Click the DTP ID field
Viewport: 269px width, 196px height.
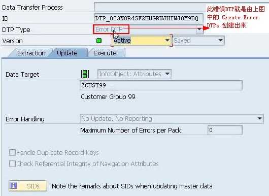[x=149, y=18]
